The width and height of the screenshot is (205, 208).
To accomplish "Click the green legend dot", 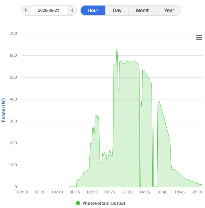I will tap(78, 203).
